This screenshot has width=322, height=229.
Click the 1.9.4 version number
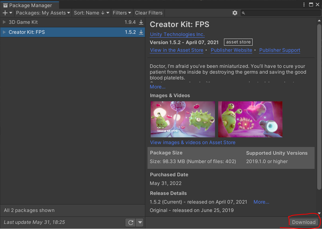(x=130, y=22)
